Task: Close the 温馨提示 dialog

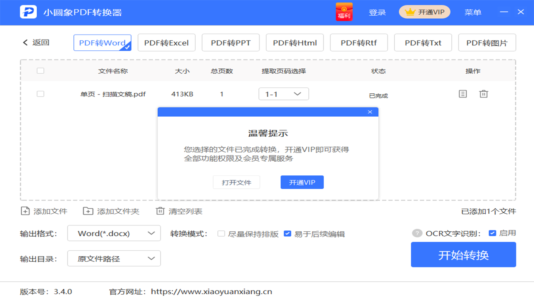Action: 370,112
